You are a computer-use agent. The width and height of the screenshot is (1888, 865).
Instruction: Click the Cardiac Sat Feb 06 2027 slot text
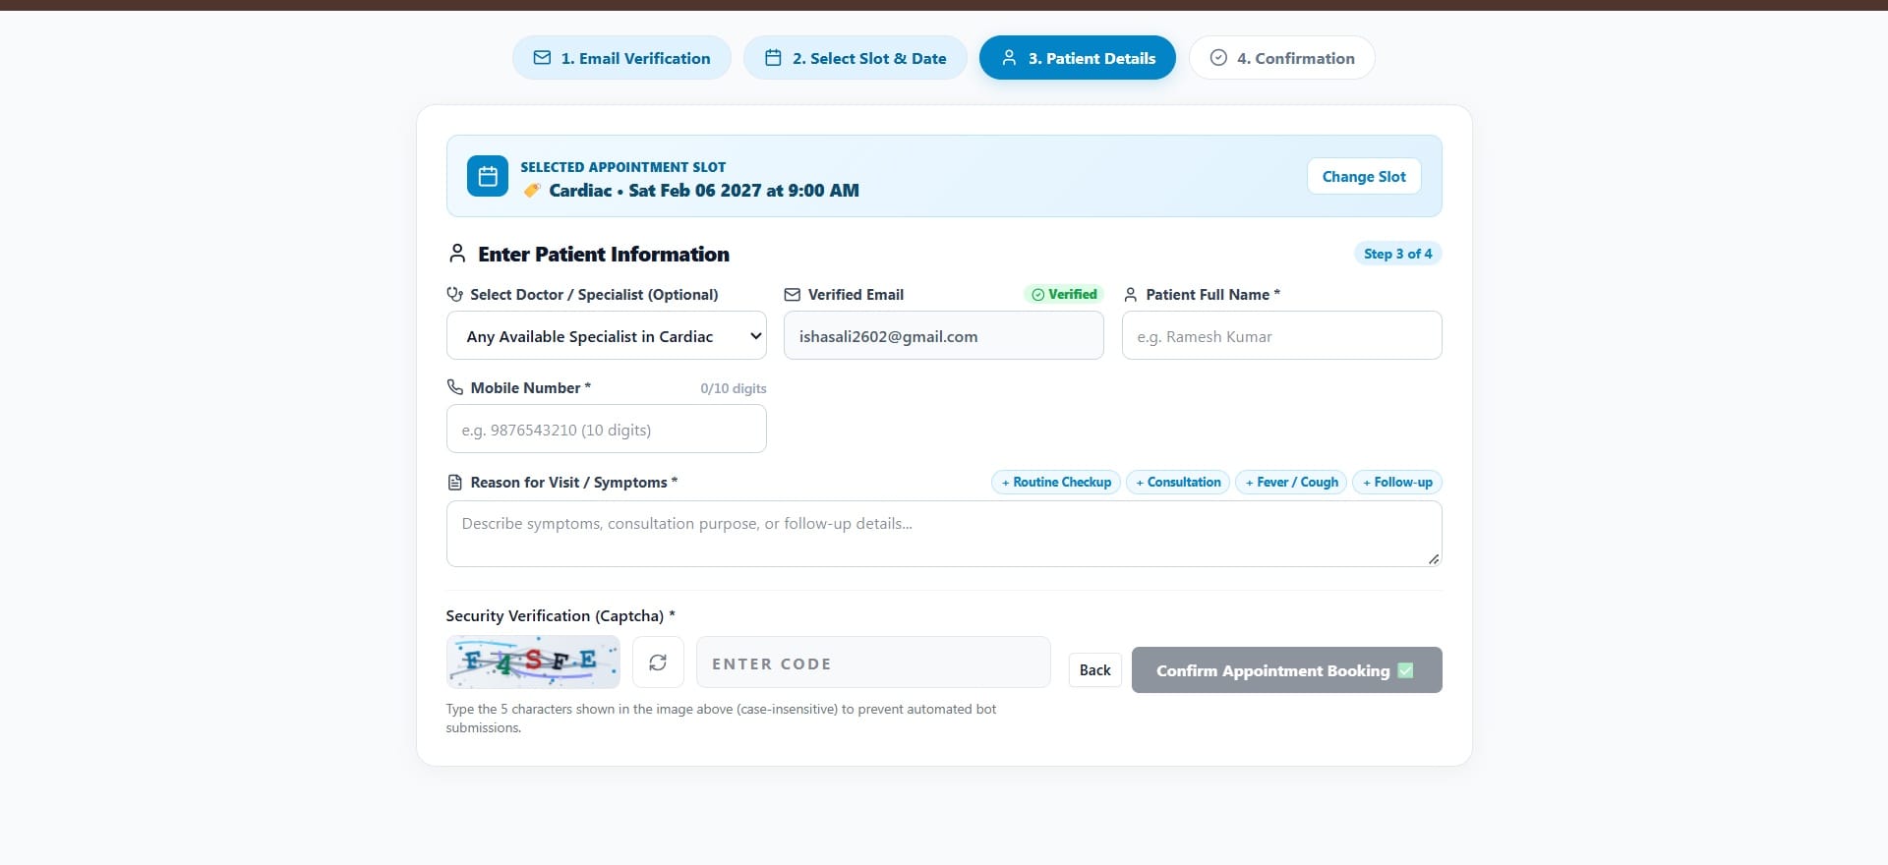click(704, 191)
